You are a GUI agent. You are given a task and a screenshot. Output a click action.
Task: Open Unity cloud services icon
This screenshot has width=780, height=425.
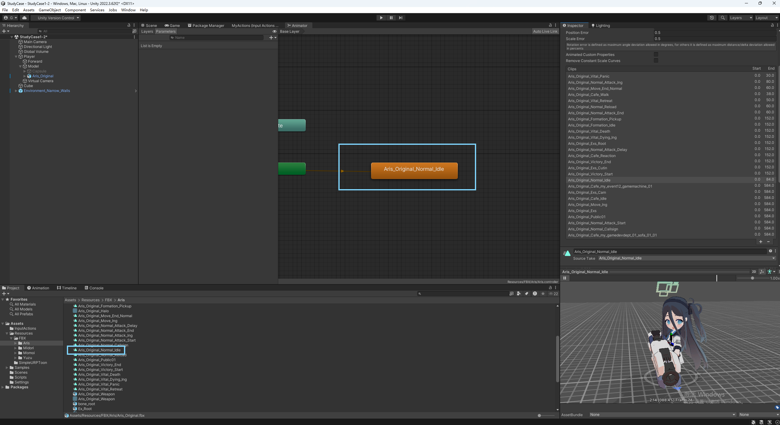point(24,18)
